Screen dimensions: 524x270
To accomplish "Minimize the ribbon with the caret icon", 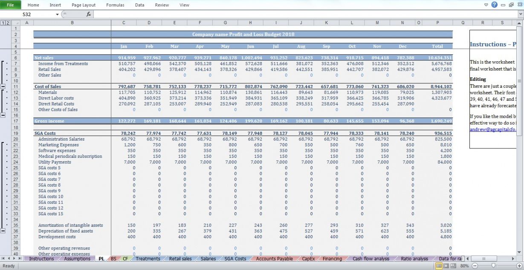I will click(x=486, y=5).
